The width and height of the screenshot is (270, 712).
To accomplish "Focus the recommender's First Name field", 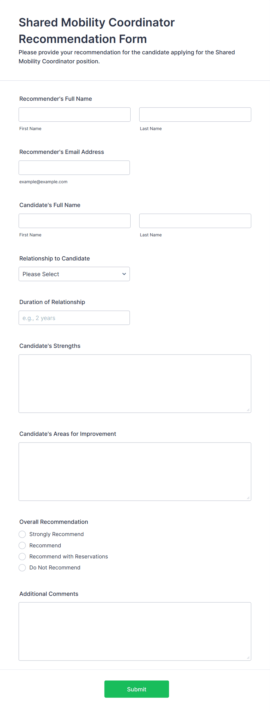I will 75,115.
